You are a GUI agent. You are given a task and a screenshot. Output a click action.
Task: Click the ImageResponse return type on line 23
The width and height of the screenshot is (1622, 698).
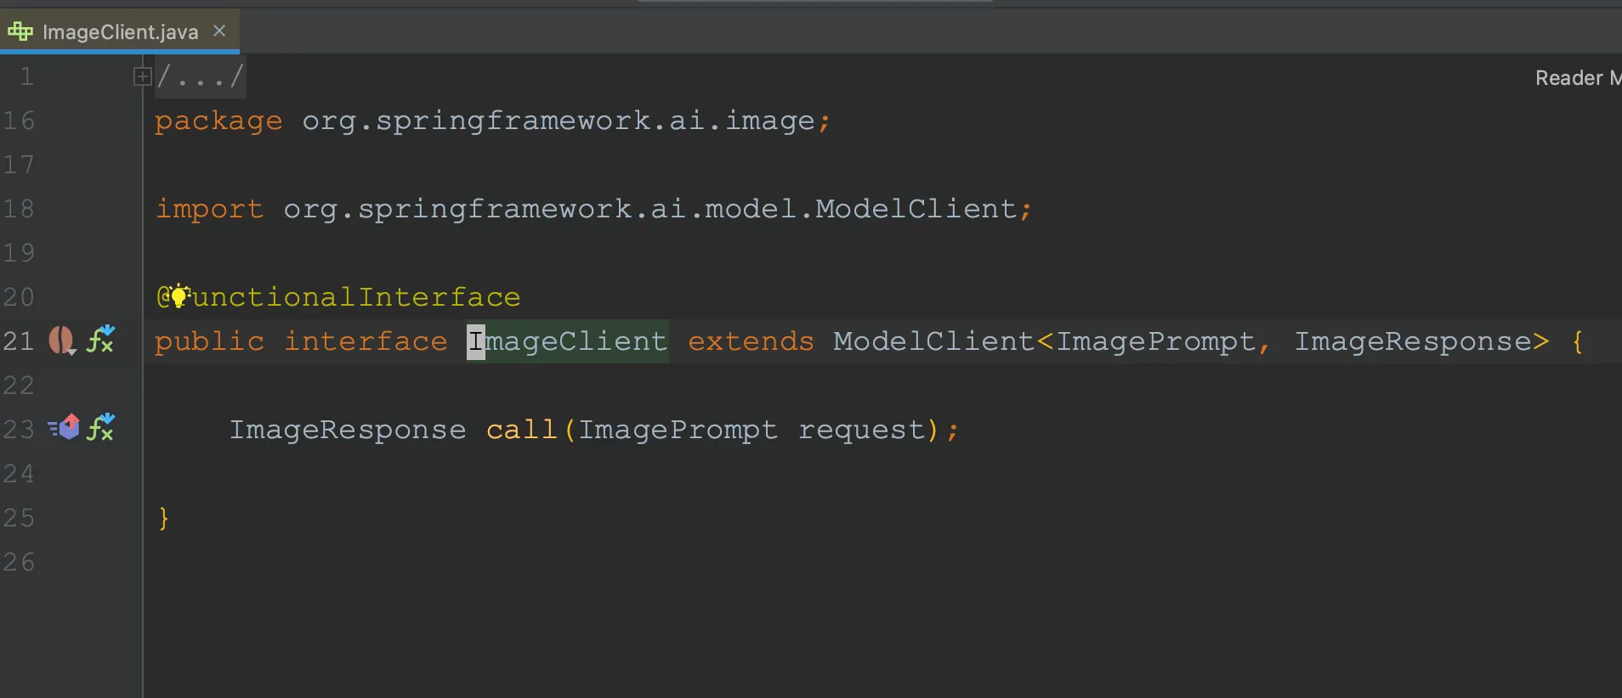click(x=348, y=430)
